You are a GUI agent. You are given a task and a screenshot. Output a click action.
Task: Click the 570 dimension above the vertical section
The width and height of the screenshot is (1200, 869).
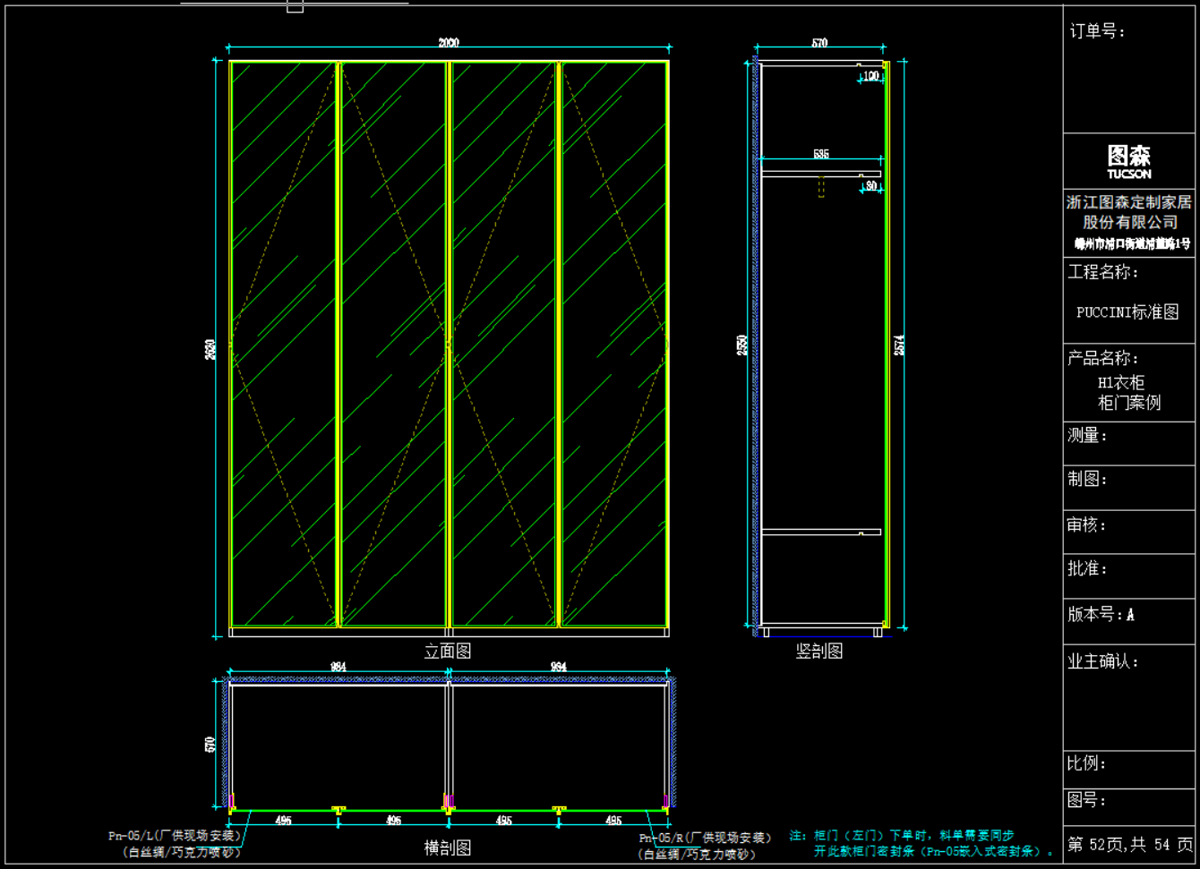coord(819,42)
